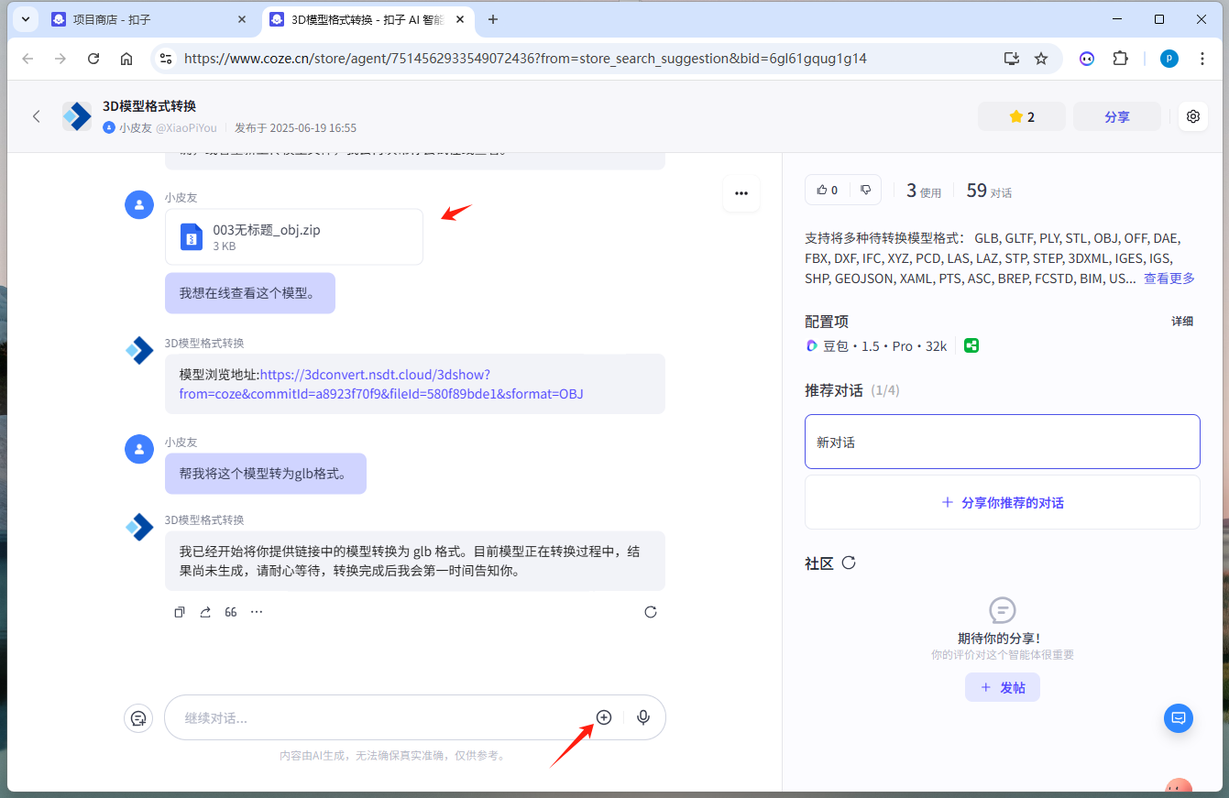Go forward in browser history
1229x798 pixels.
60,59
